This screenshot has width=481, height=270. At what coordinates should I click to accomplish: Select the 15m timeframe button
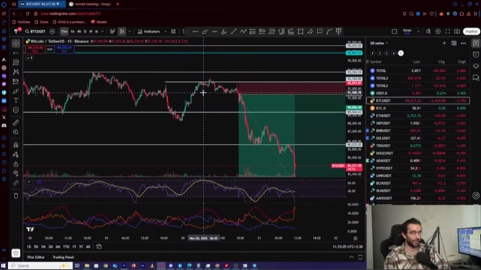(x=64, y=31)
